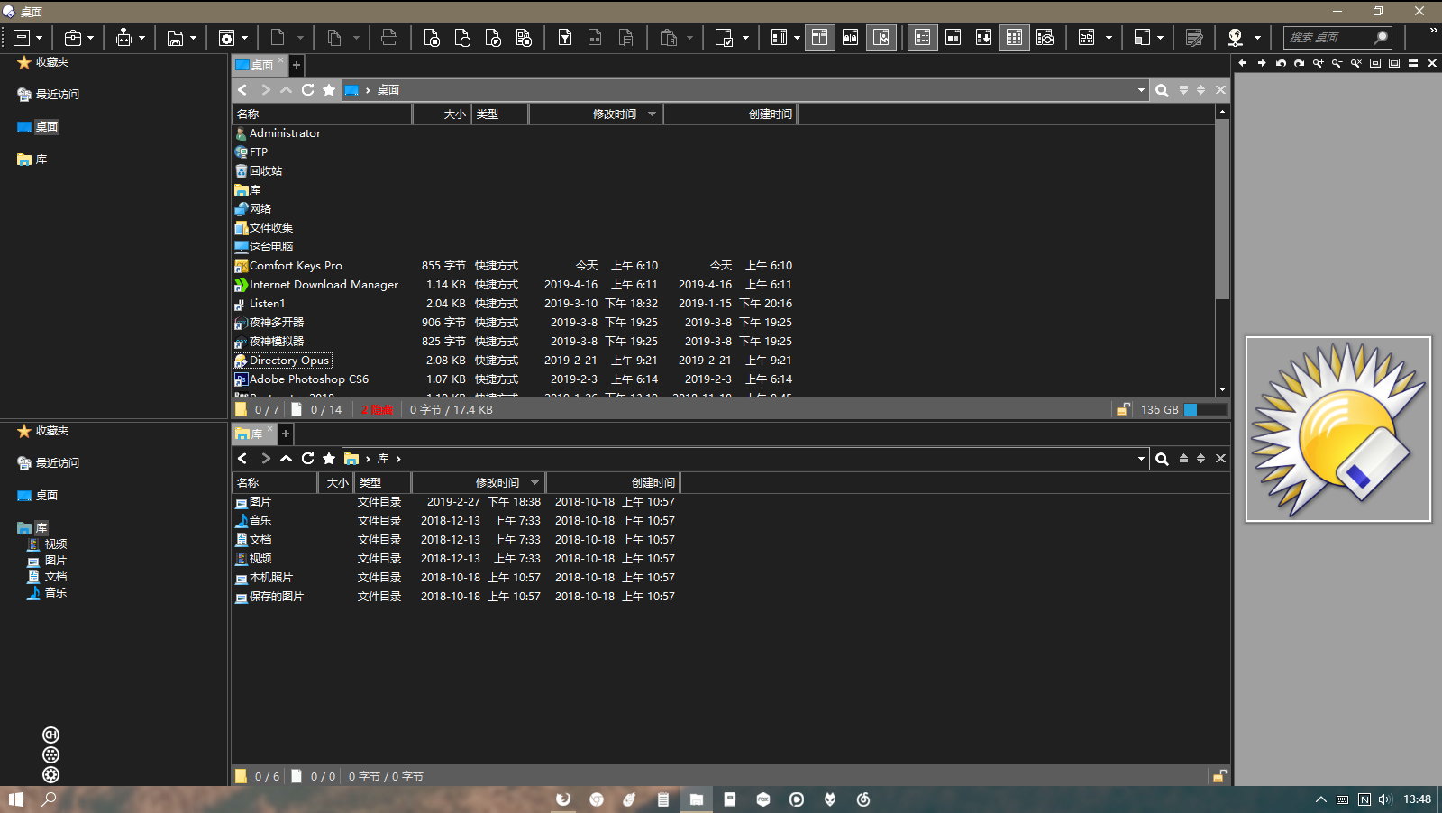Switch to the 桌面 folder tab
The width and height of the screenshot is (1442, 813).
point(257,65)
